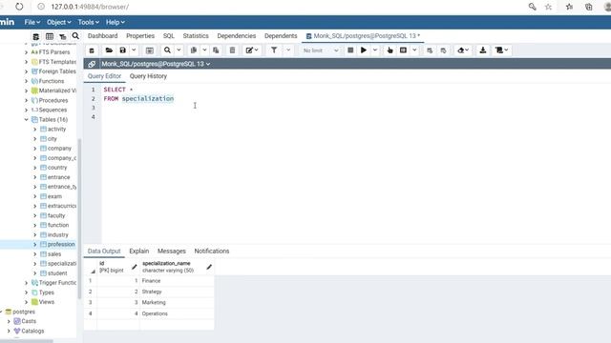
Task: Click the Delete rows trash icon
Action: [232, 50]
